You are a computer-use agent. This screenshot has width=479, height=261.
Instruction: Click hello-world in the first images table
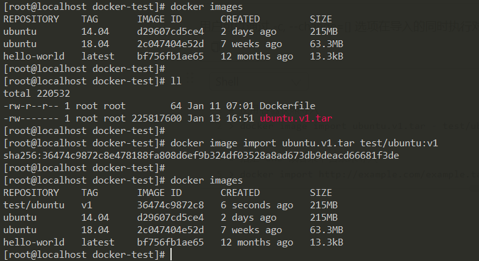tap(34, 56)
